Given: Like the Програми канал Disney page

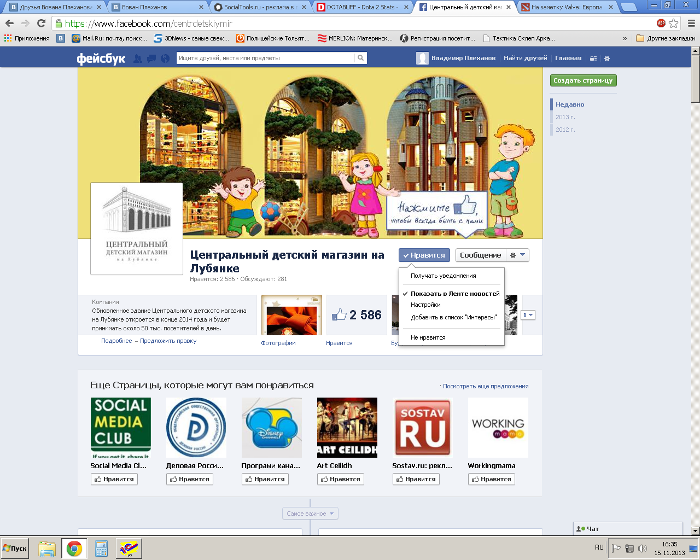Looking at the screenshot, I should 265,479.
